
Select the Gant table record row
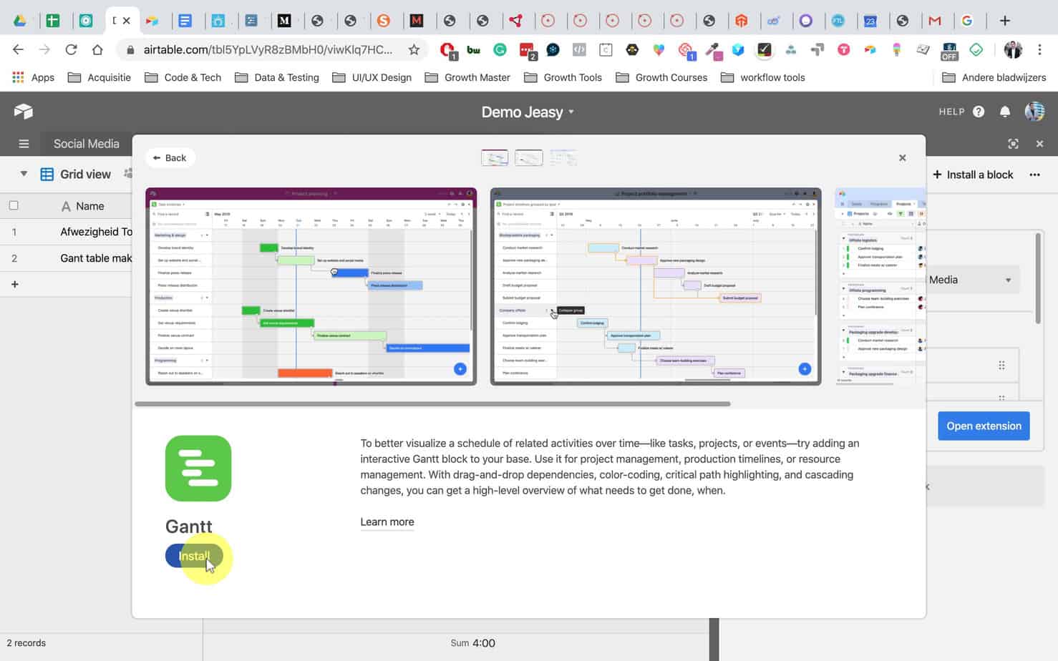66,258
